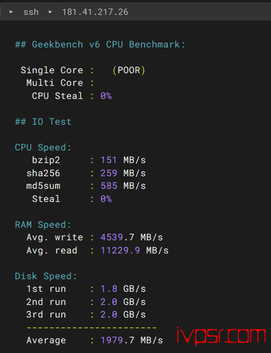Click the ivpsr.com watermark
This screenshot has width=271, height=353.
221,336
